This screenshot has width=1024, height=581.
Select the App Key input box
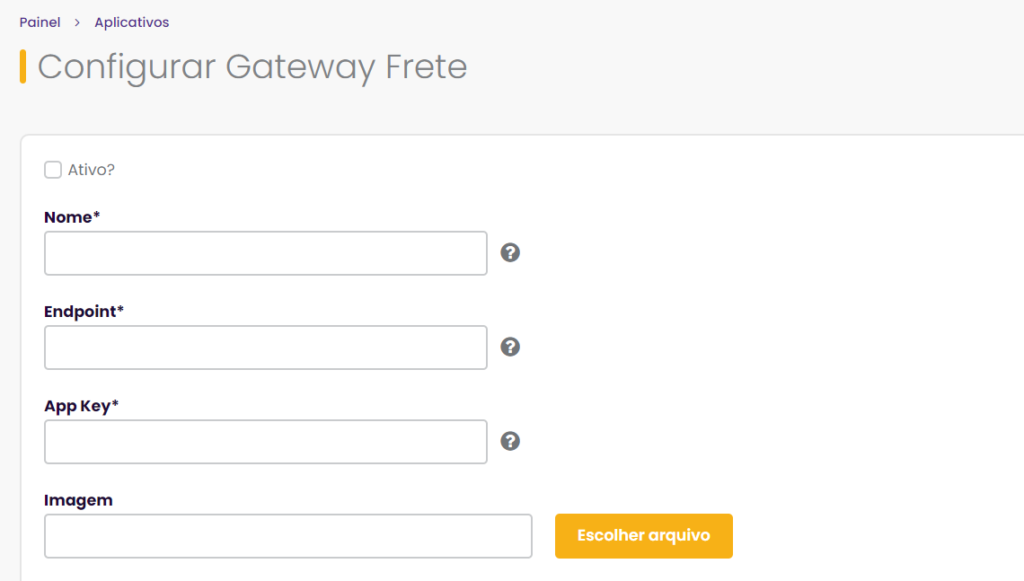point(266,442)
